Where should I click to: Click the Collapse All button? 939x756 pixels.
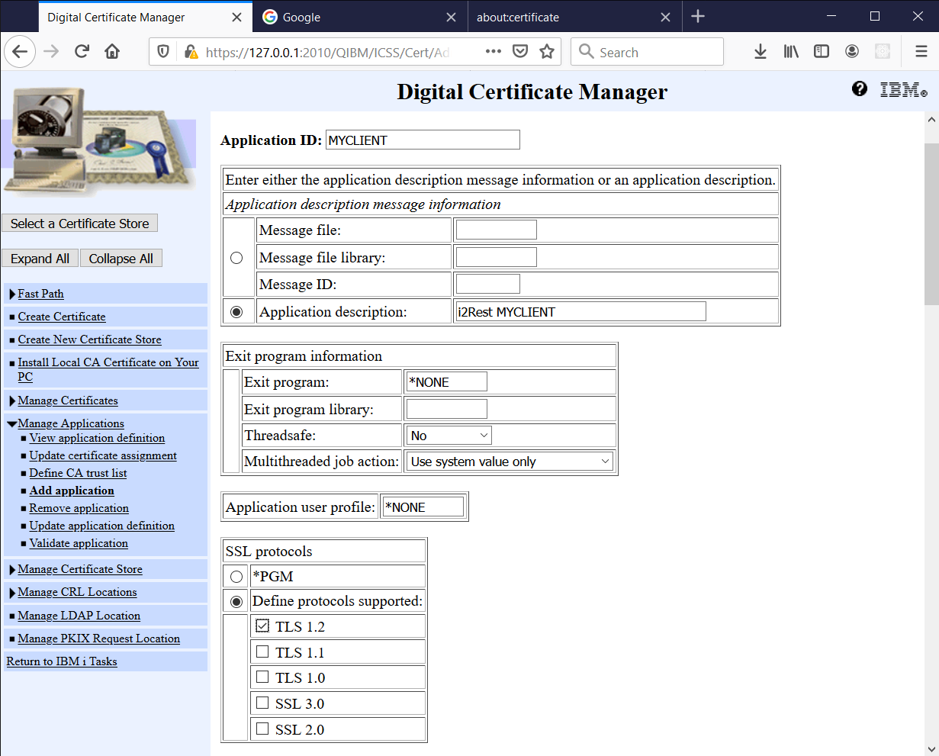tap(121, 259)
